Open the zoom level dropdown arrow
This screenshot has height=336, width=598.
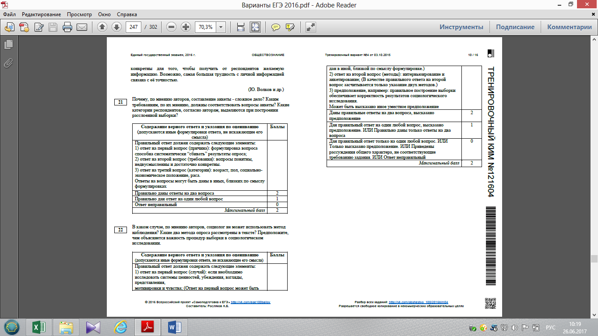(x=221, y=27)
